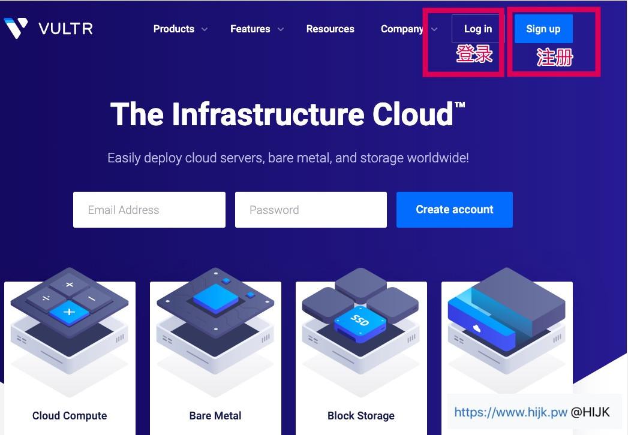This screenshot has width=628, height=435.
Task: Expand the Features dropdown chevron
Action: pos(280,29)
